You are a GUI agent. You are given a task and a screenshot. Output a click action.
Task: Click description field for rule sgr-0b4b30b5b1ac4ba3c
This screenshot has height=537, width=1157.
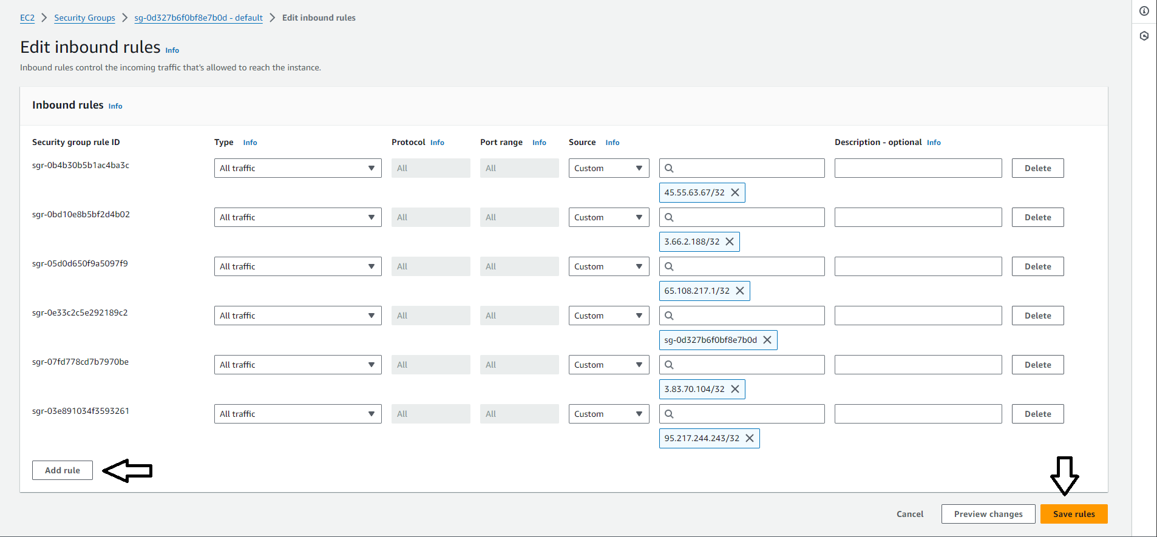tap(918, 168)
